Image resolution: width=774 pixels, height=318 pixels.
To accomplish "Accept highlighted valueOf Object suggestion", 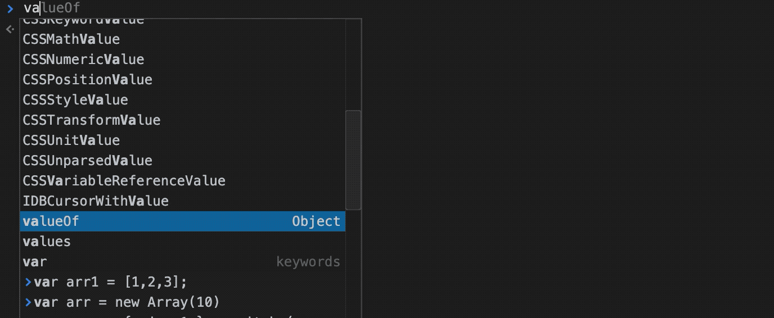I will coord(183,221).
